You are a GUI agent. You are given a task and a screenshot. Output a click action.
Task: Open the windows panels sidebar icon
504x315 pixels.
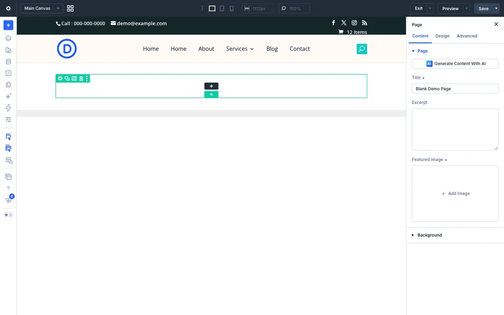(8, 177)
